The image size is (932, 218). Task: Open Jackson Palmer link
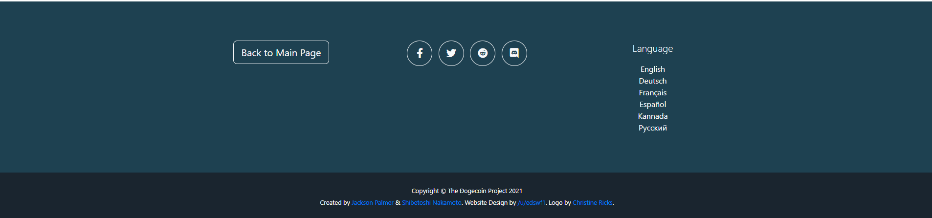(x=373, y=203)
